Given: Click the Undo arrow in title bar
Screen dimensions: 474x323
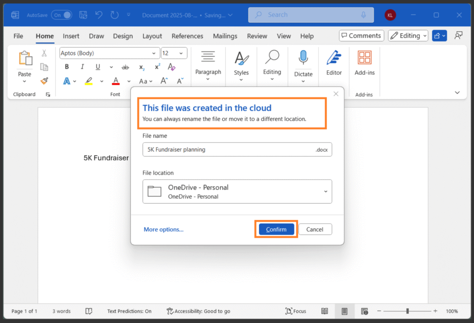Looking at the screenshot, I should pos(99,15).
